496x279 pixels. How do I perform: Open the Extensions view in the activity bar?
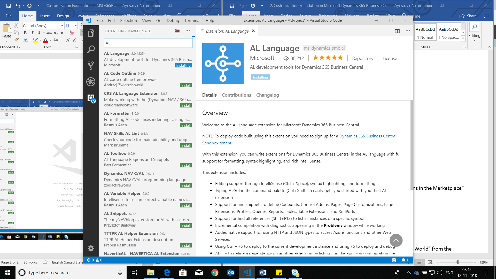click(x=91, y=98)
